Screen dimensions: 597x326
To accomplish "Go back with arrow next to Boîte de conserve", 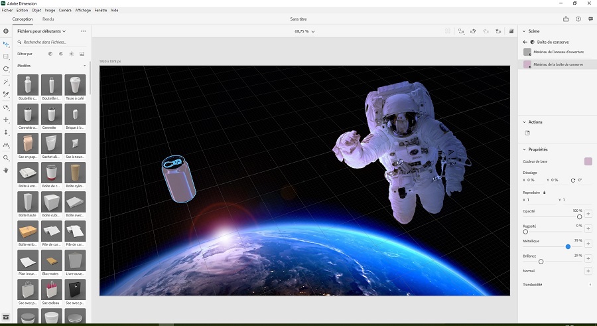I will pos(525,42).
